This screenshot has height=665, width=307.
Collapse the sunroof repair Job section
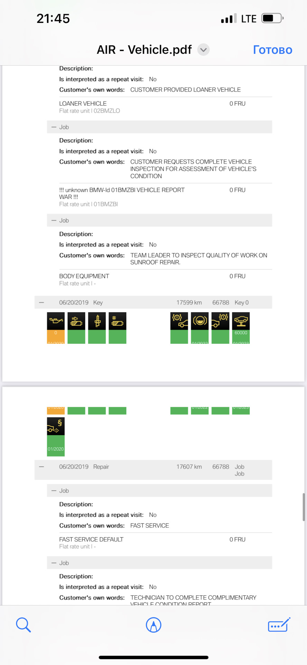54,220
